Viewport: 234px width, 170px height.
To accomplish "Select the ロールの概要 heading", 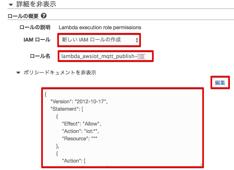I will coord(23,16).
